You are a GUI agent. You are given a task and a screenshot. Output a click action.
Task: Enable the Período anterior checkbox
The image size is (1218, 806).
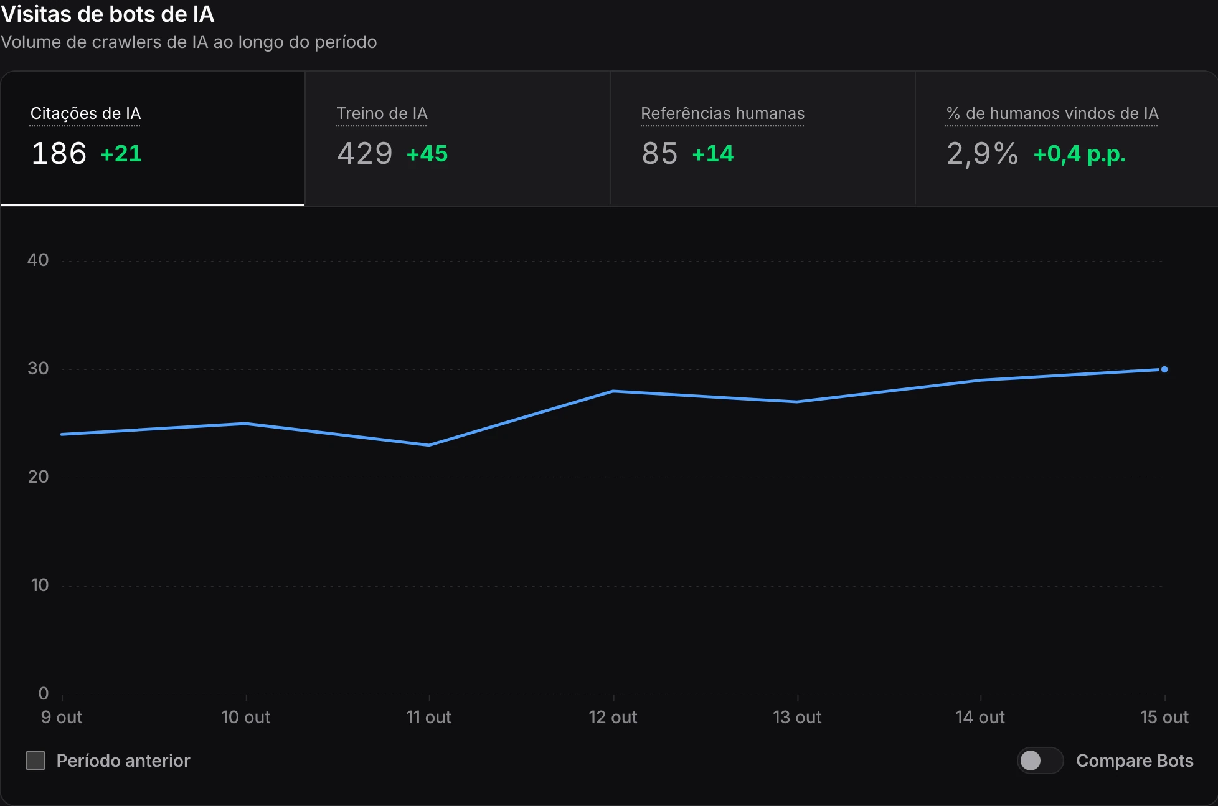click(x=35, y=761)
